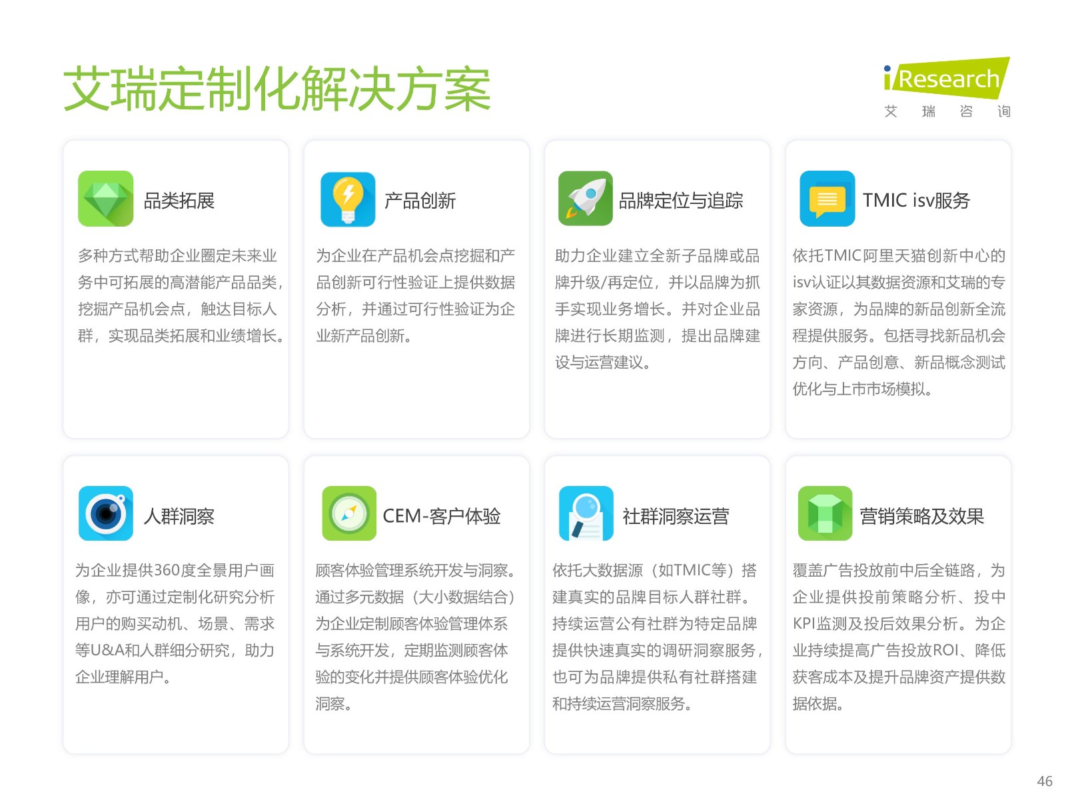Click the line 优化与上市市场模拟。

click(862, 389)
